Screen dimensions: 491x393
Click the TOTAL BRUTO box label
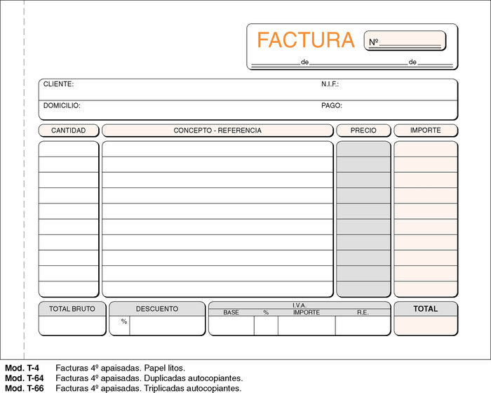(72, 309)
